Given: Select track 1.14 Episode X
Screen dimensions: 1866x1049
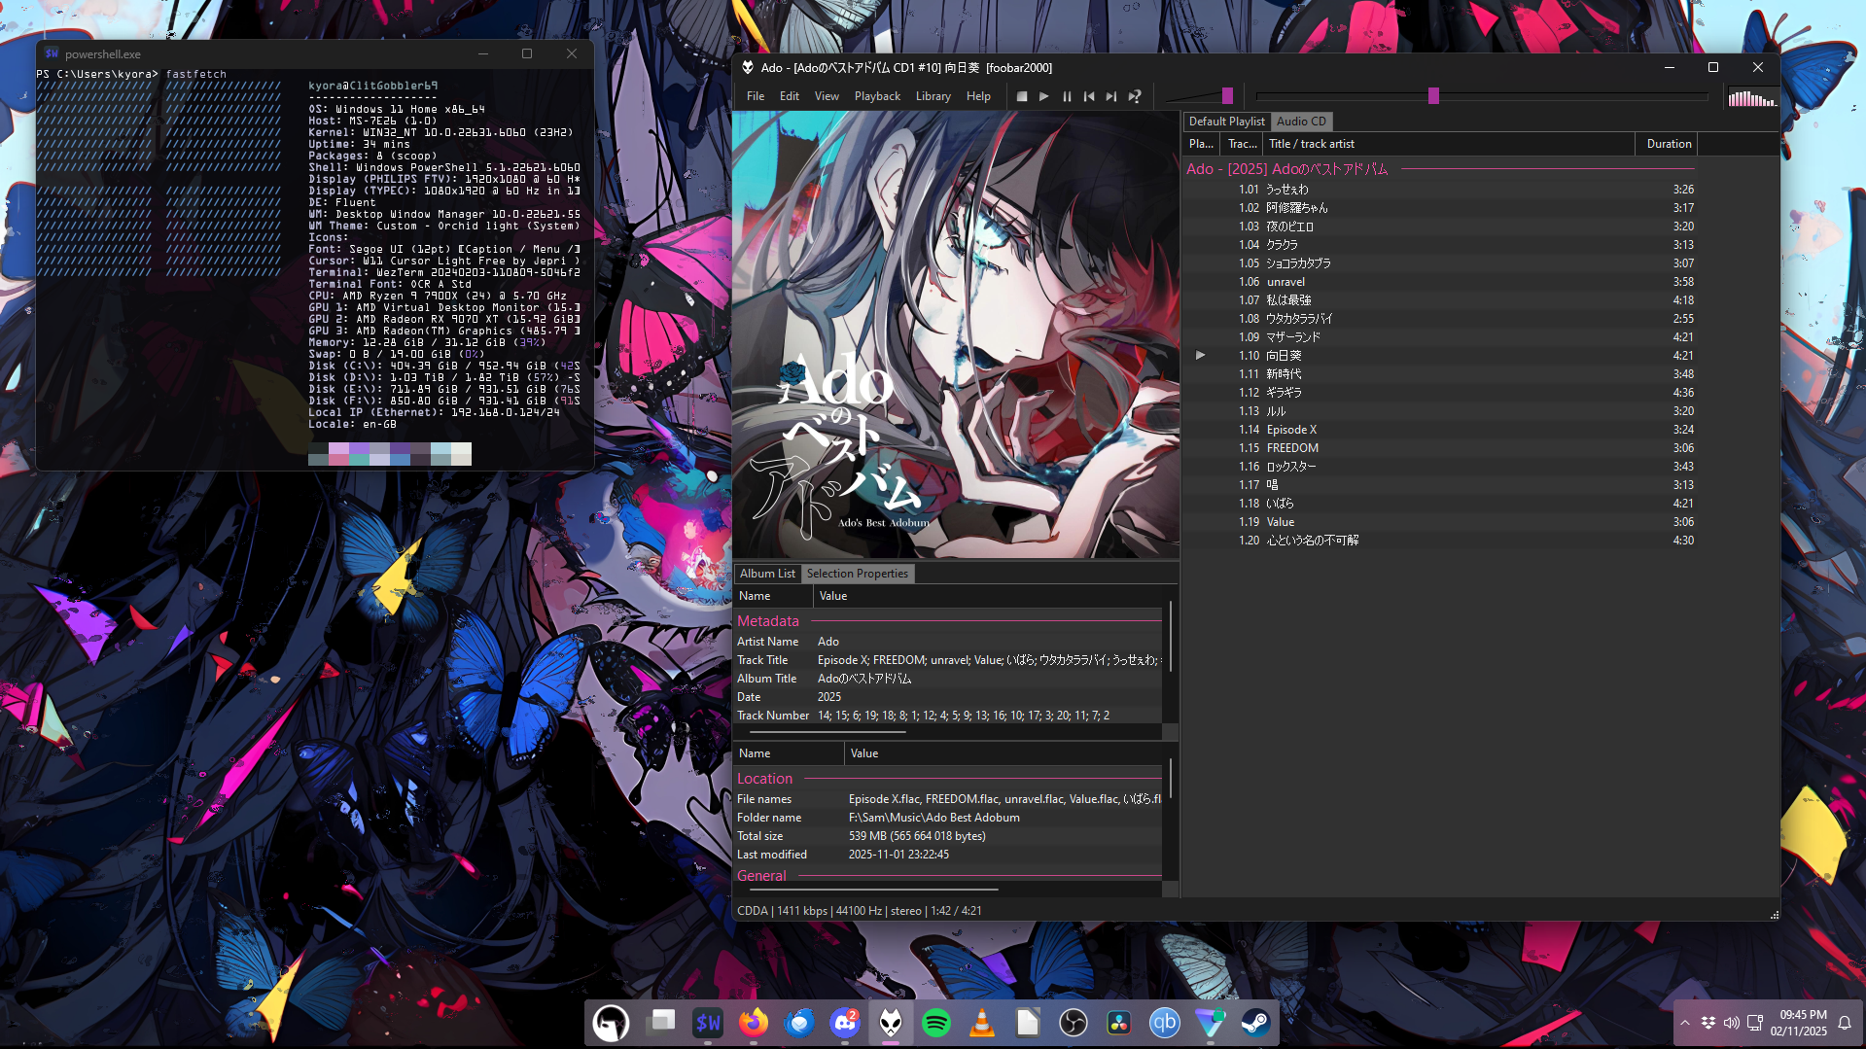Looking at the screenshot, I should [x=1440, y=430].
